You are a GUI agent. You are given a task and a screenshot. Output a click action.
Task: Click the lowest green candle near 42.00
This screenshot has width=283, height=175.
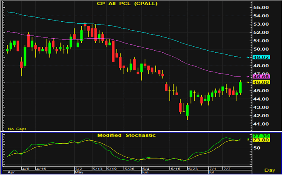tap(187, 110)
